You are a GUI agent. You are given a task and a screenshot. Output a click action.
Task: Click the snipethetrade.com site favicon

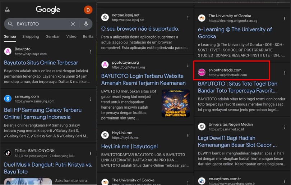tap(202, 72)
